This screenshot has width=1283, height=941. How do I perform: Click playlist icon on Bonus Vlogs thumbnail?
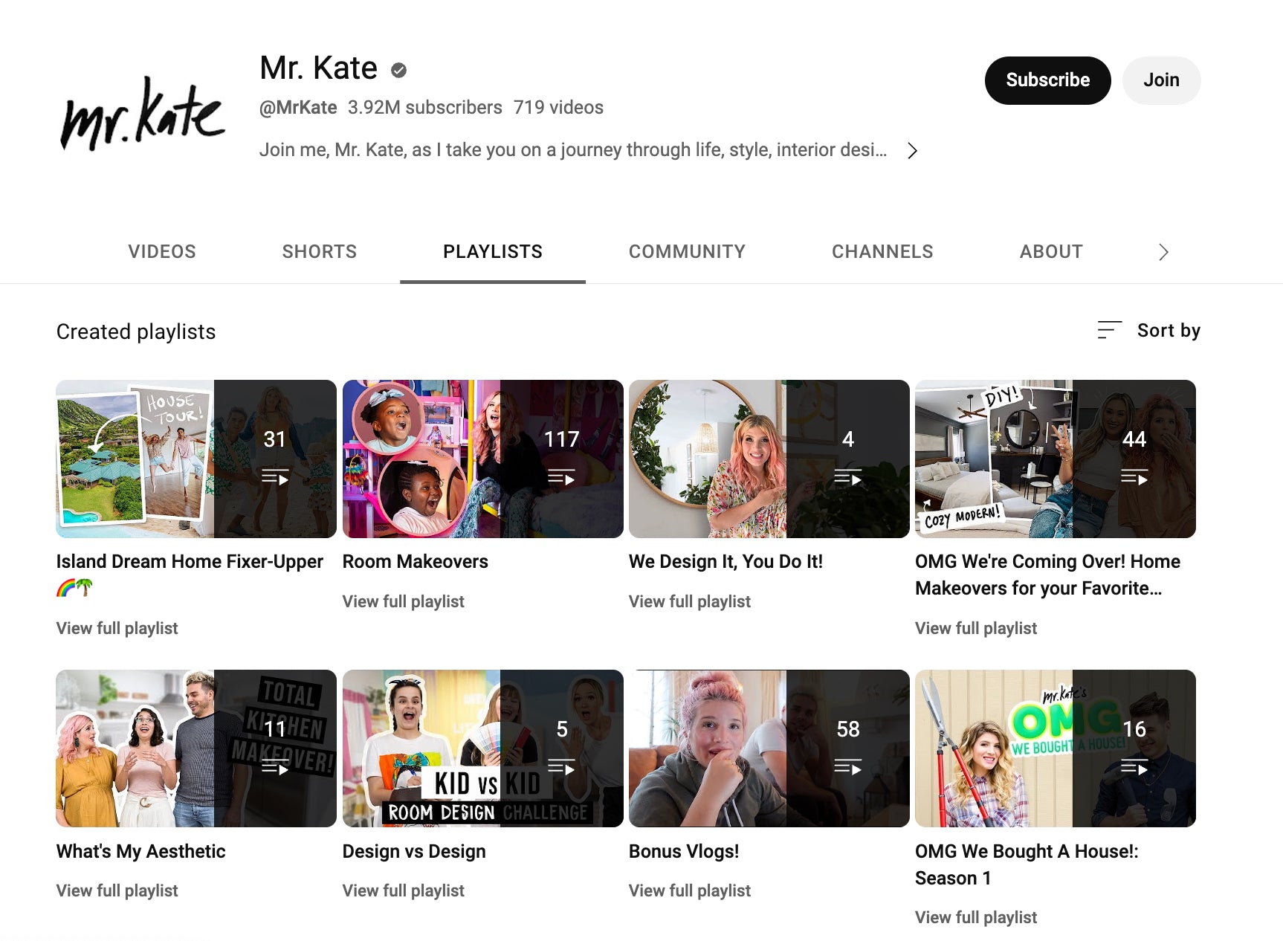(847, 767)
